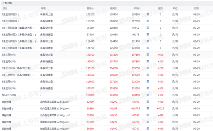213x131 pixels.
Task: Select highest price cell 219800
Action: (114, 88)
